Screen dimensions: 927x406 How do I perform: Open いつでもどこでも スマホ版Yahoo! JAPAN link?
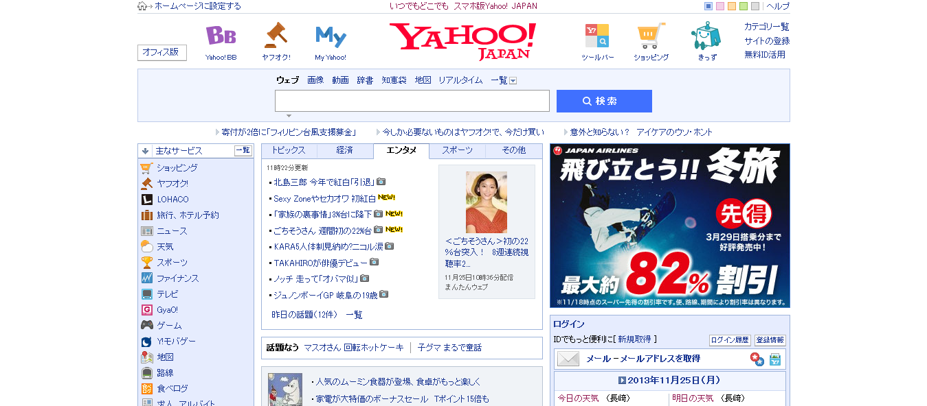pos(463,6)
